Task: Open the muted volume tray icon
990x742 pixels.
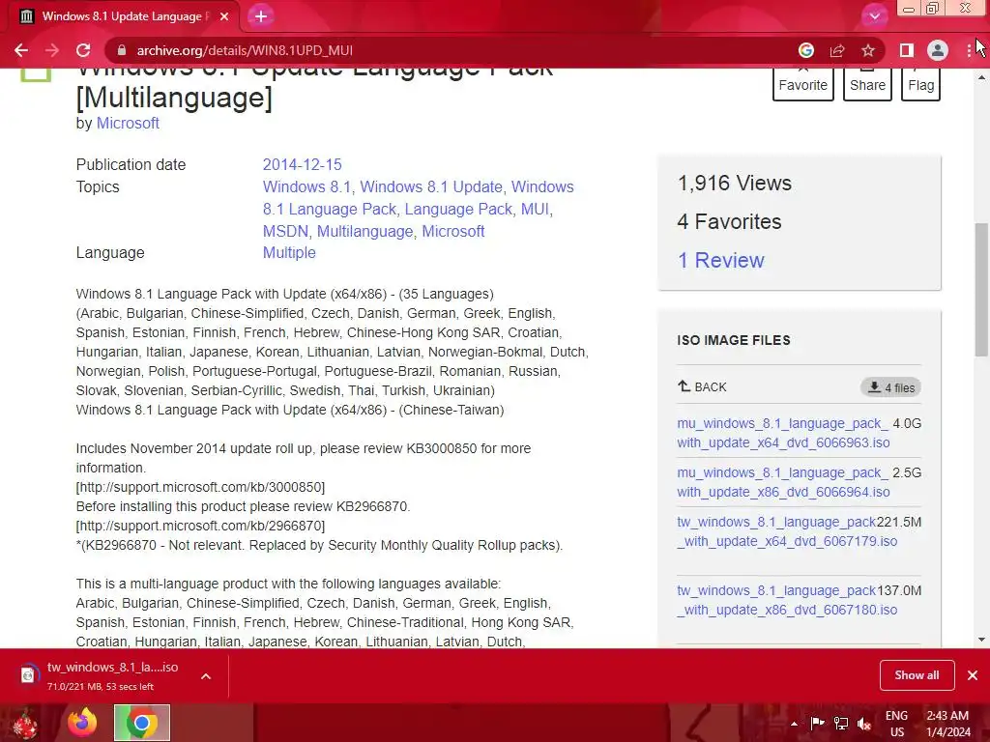Action: [864, 723]
